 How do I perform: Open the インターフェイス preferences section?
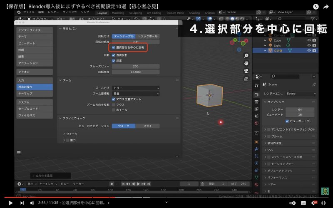35,30
